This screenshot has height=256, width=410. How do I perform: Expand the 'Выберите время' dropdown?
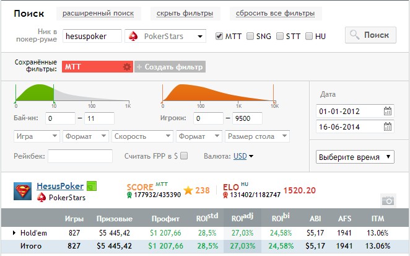(x=355, y=157)
